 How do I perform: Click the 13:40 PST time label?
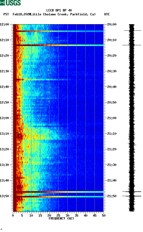tap(4, 181)
